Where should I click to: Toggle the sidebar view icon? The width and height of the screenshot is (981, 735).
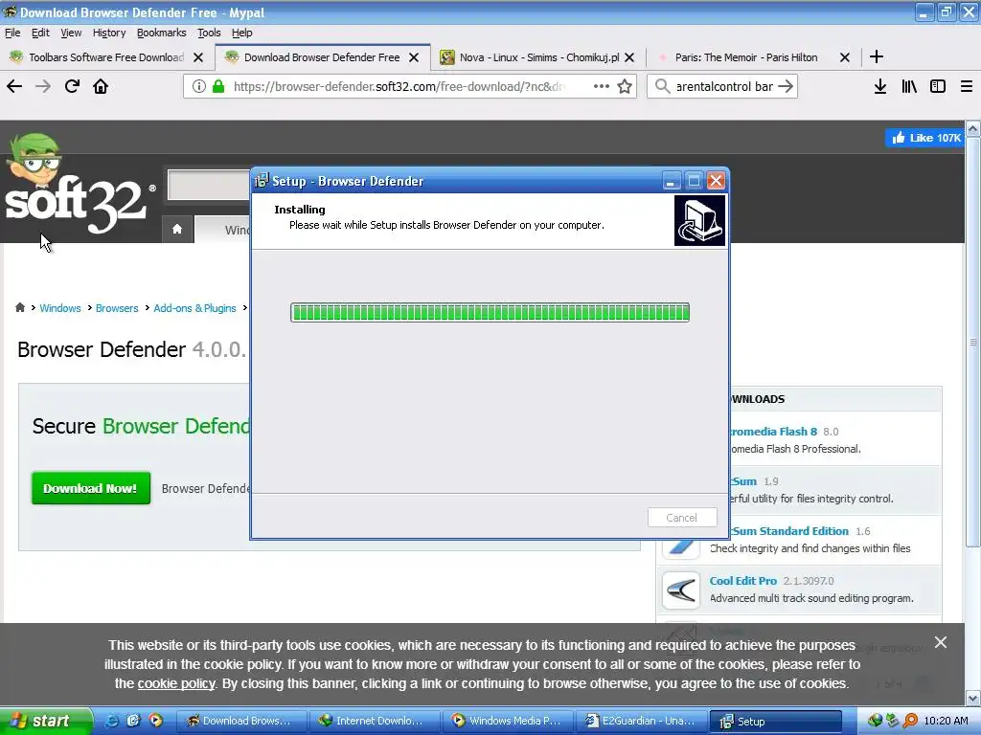(x=938, y=86)
